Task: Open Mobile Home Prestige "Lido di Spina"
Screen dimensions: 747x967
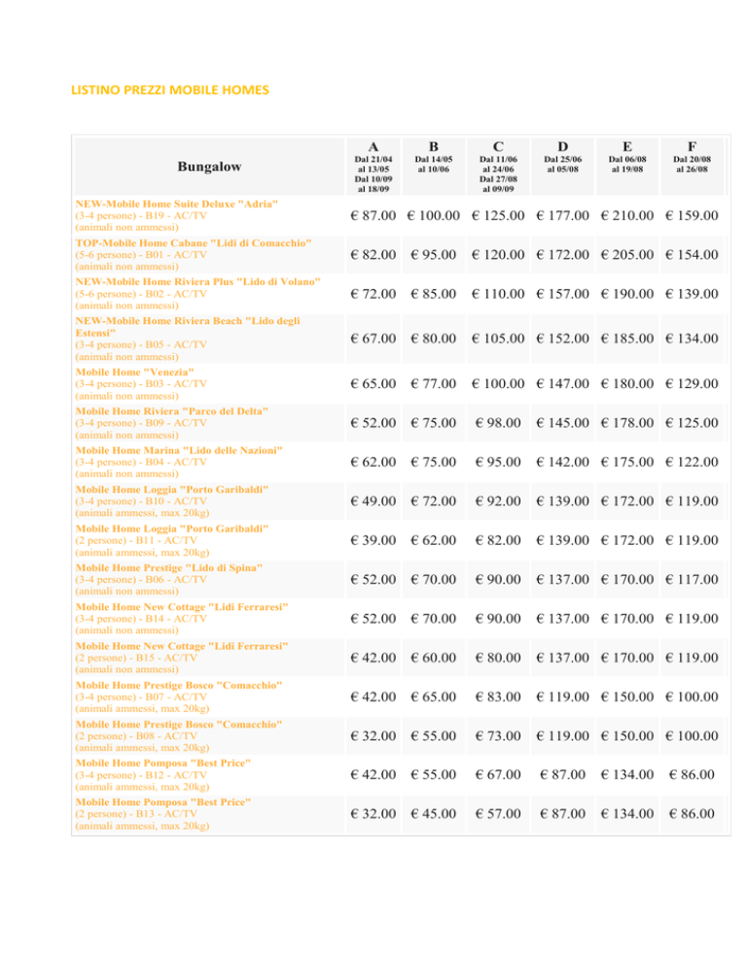Action: click(168, 567)
